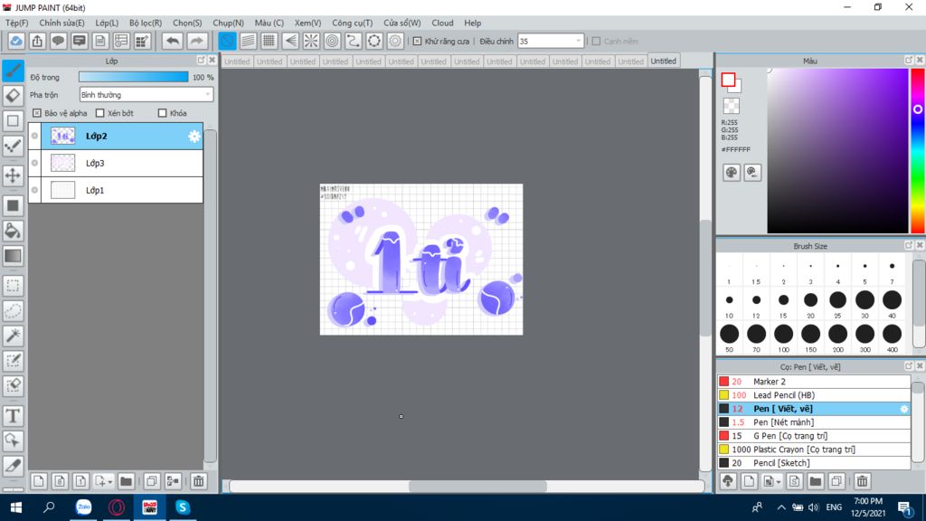Open the color palette icon in Màu panel
Screen dimensions: 926x521
pyautogui.click(x=731, y=173)
